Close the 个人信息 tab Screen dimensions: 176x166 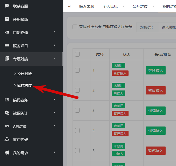tap(123, 6)
